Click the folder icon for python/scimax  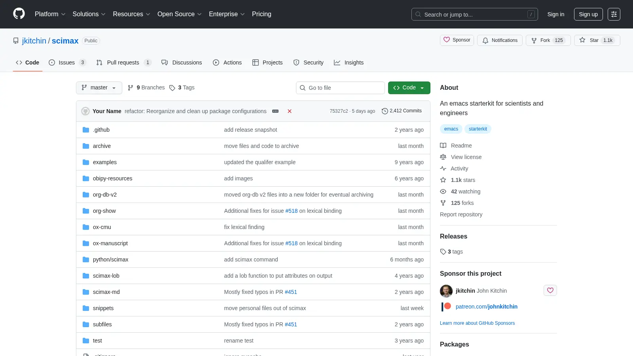86,259
